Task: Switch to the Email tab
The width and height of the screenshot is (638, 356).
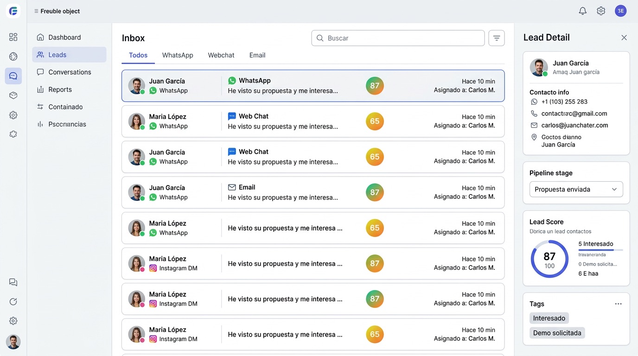Action: click(x=257, y=55)
